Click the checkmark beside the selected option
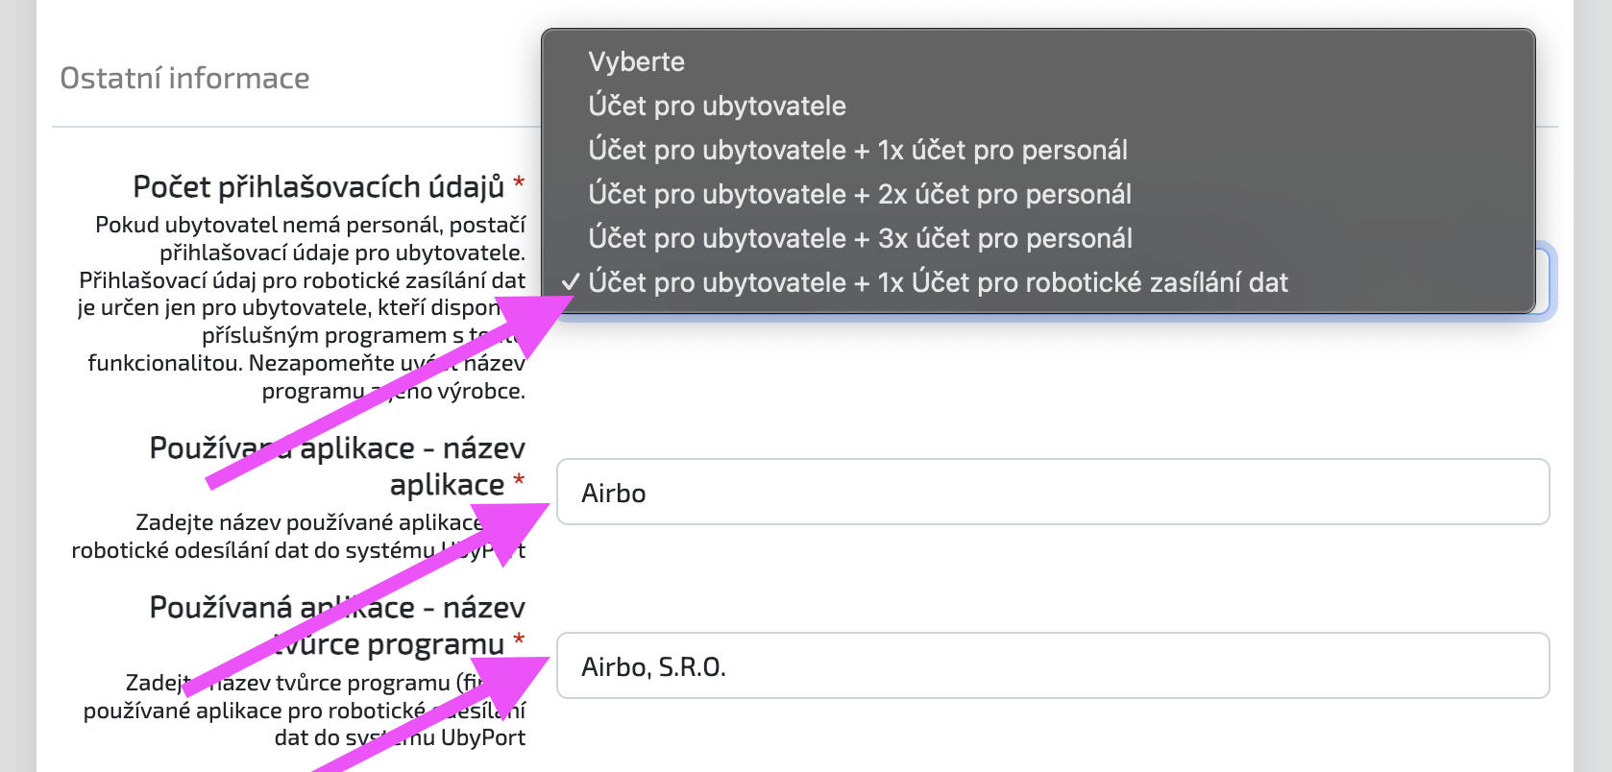This screenshot has width=1612, height=772. [571, 282]
